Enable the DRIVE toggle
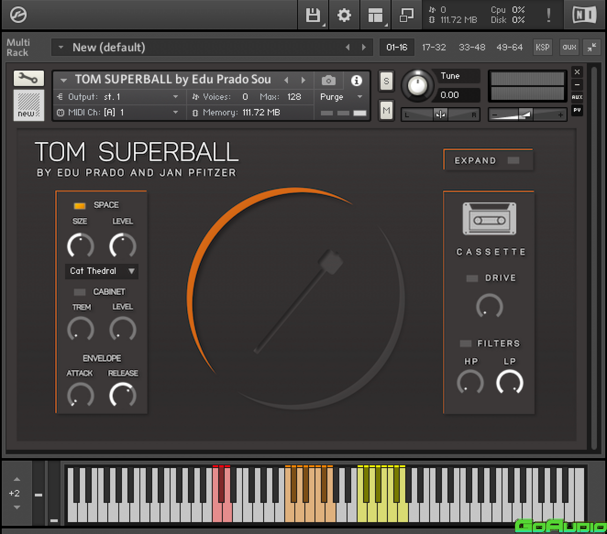The width and height of the screenshot is (607, 534). pyautogui.click(x=472, y=278)
